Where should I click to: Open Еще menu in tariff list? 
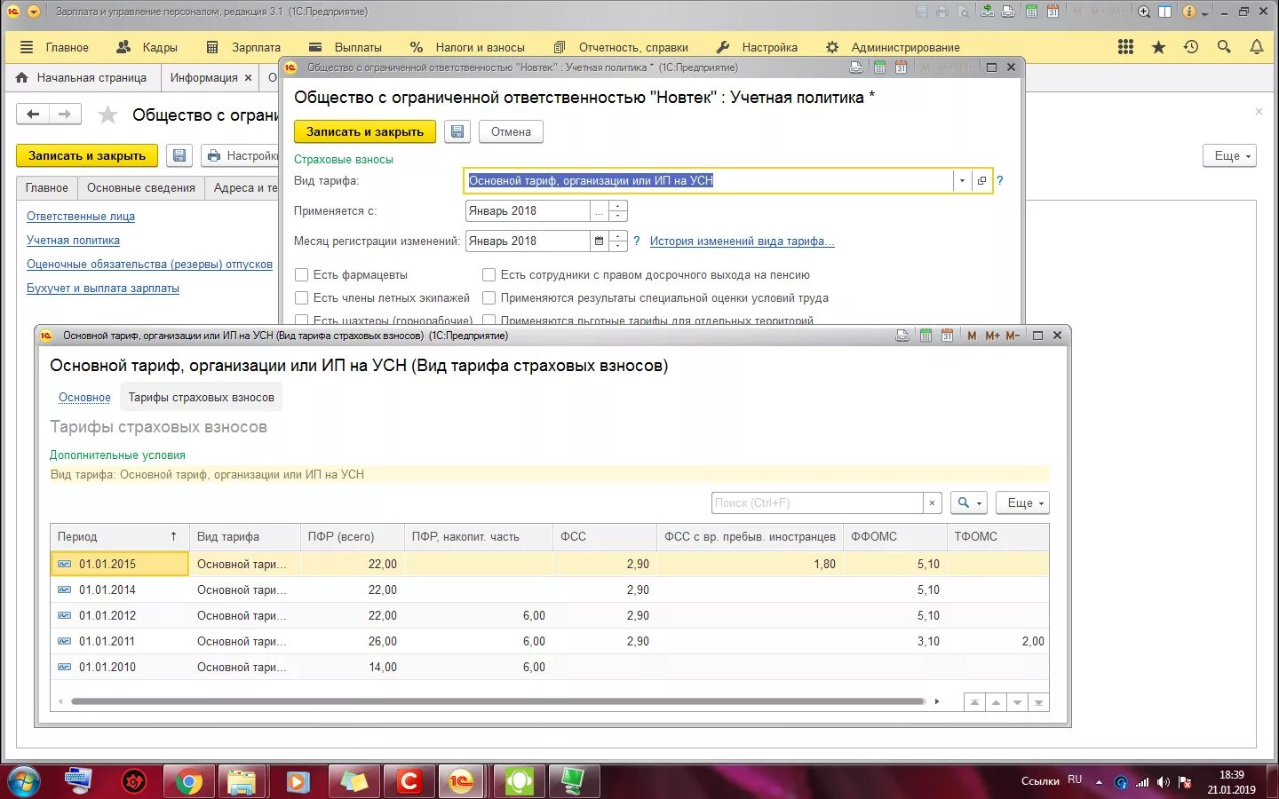point(1022,502)
